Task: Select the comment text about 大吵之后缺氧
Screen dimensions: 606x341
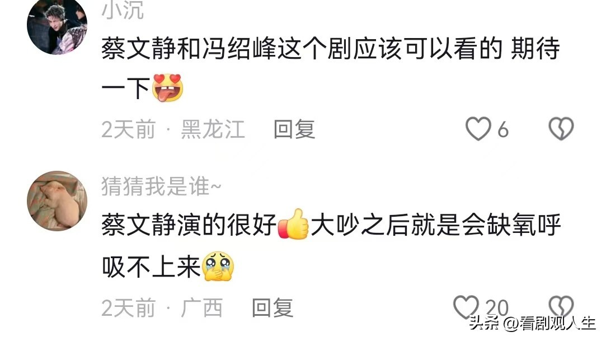Action: (x=331, y=245)
